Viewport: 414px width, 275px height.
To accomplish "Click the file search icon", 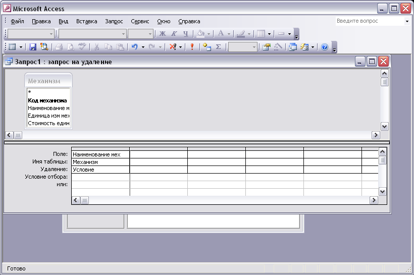I will pyautogui.click(x=44, y=47).
